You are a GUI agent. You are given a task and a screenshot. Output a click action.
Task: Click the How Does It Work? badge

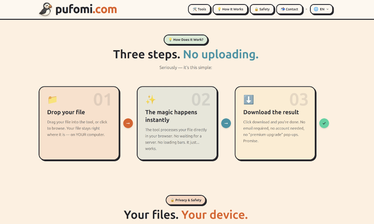pos(186,39)
